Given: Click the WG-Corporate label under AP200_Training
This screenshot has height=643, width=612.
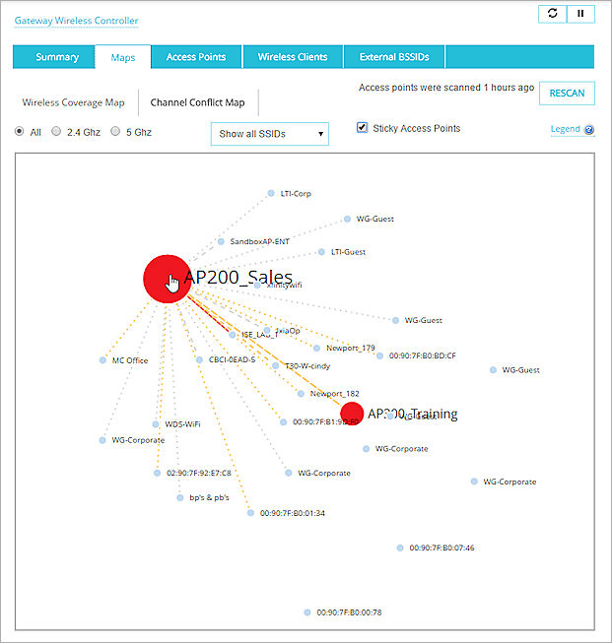Looking at the screenshot, I should click(x=401, y=449).
